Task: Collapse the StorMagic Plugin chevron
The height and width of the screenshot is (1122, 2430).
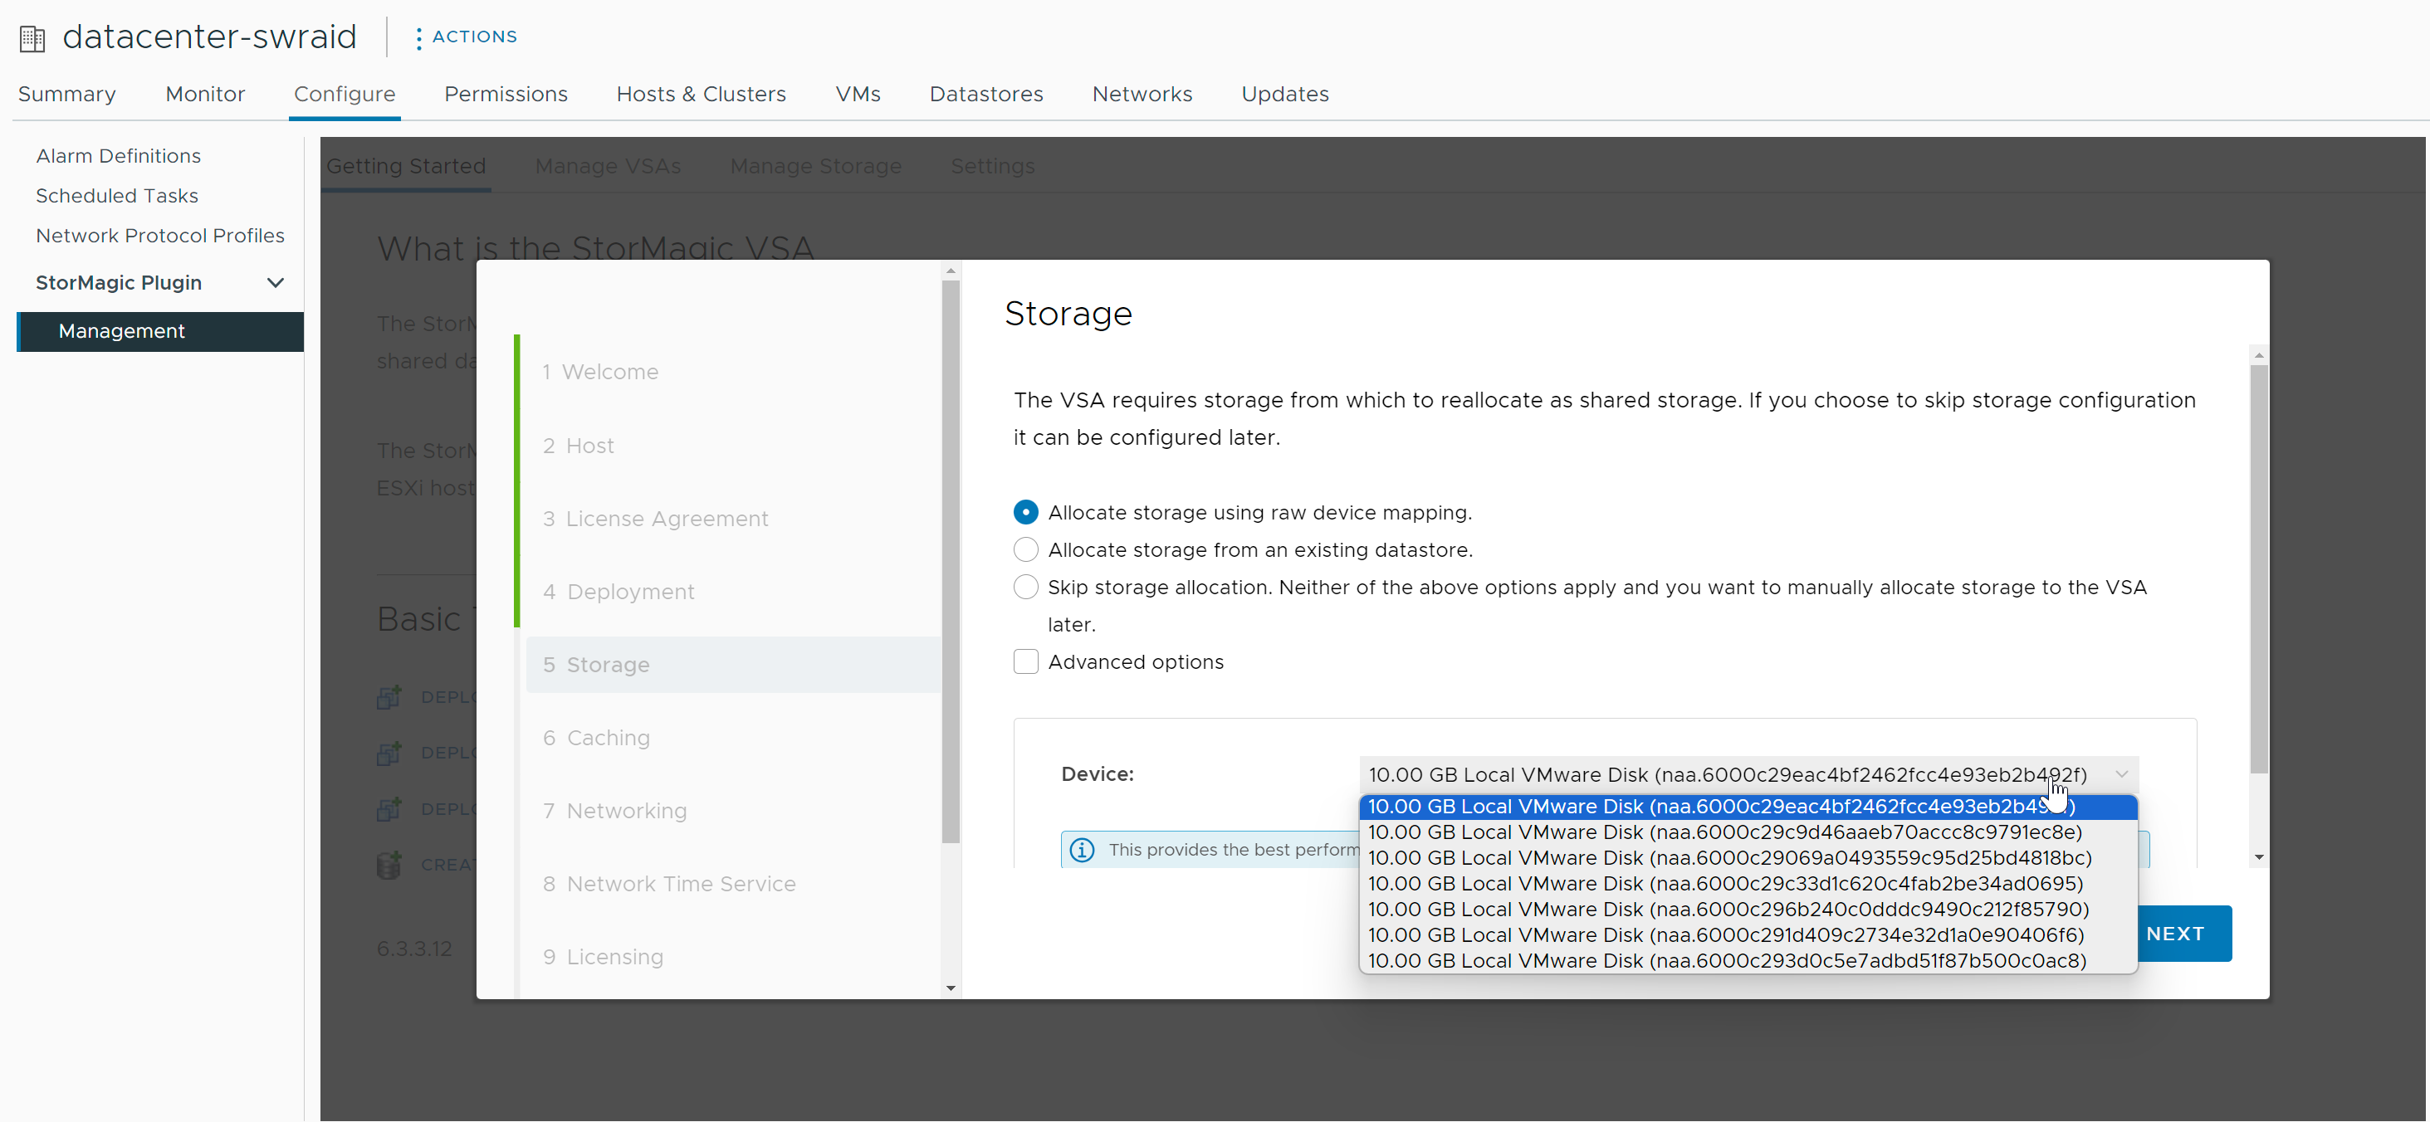Action: [x=276, y=283]
